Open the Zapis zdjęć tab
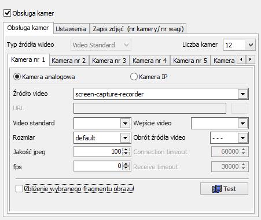 (138, 29)
